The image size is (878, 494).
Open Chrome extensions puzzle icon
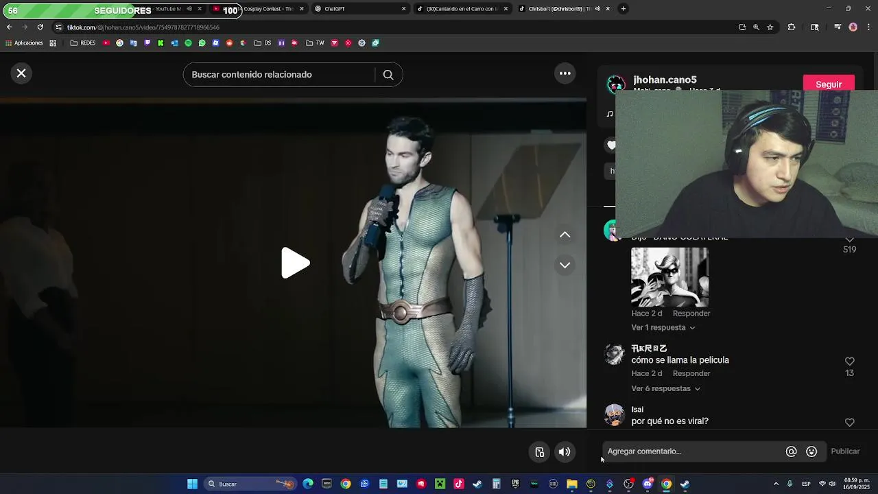point(792,27)
